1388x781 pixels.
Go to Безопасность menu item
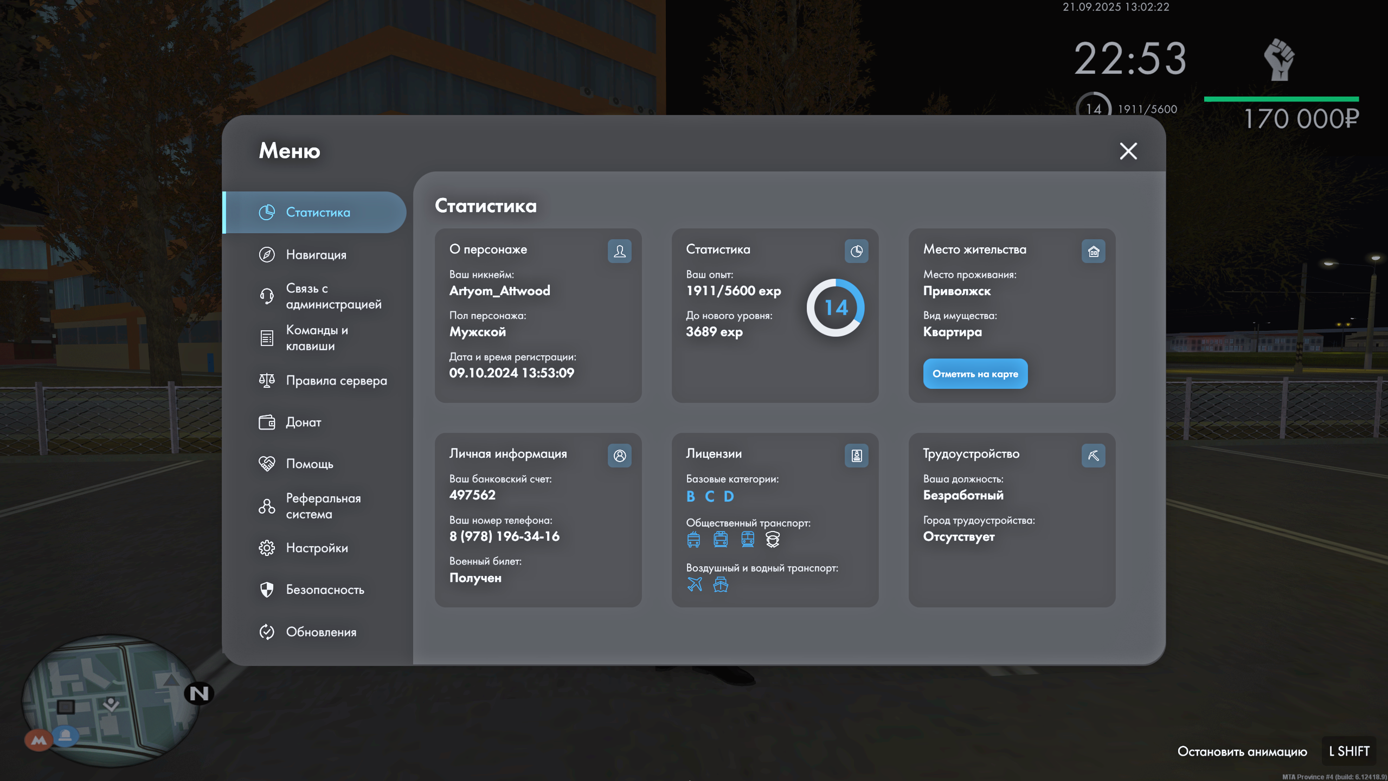[x=325, y=590]
